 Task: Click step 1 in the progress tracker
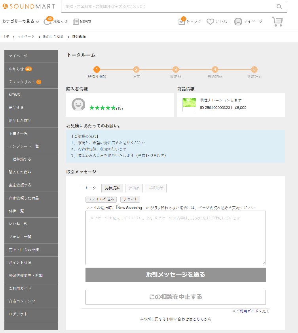point(97,70)
